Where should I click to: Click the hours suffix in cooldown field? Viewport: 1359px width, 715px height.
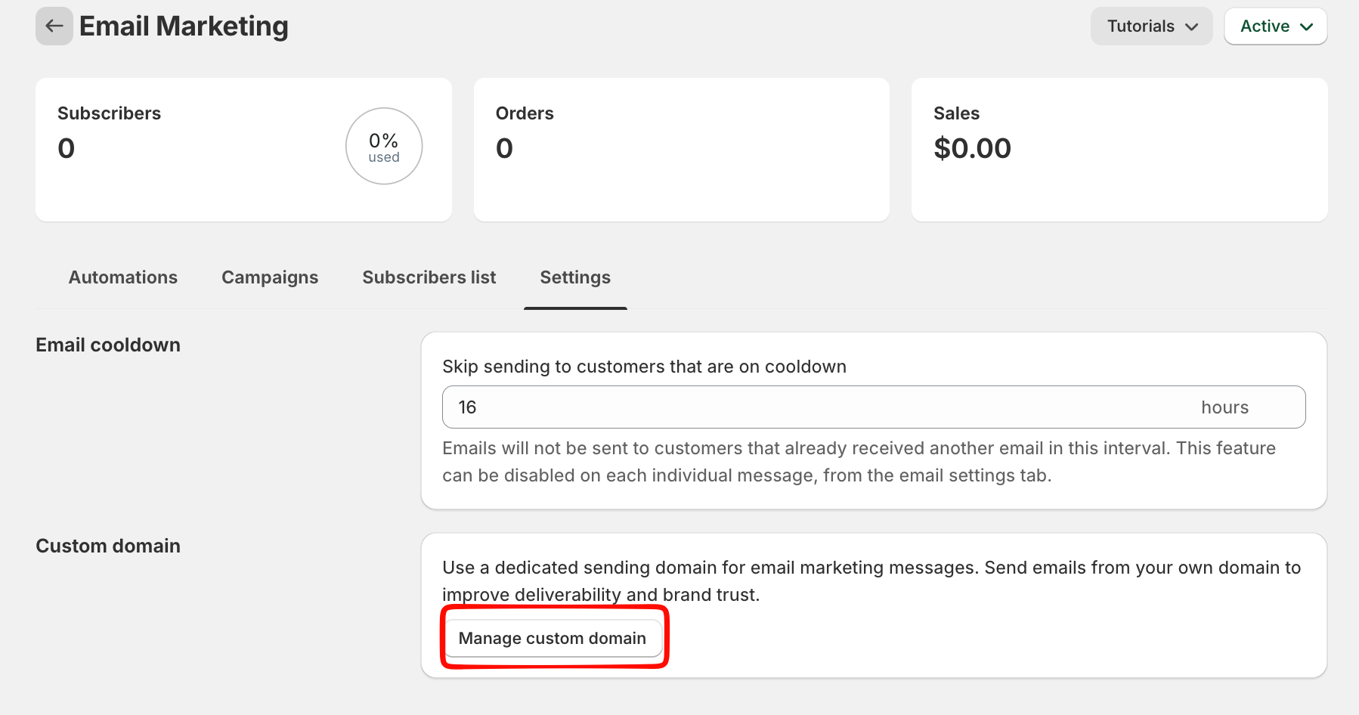(1224, 407)
